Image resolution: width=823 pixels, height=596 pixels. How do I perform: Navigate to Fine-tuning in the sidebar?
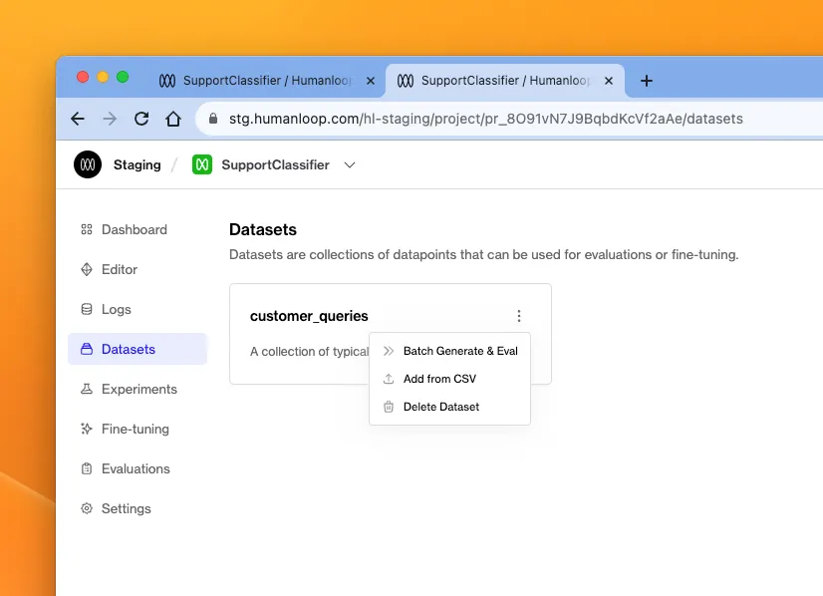(137, 429)
